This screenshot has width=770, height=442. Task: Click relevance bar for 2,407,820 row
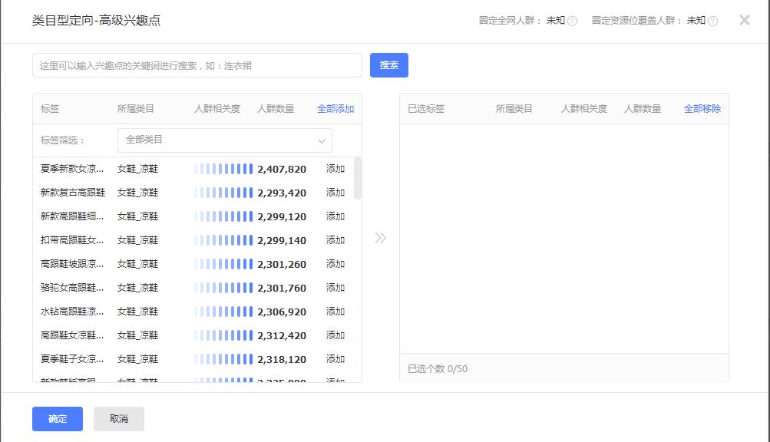223,169
